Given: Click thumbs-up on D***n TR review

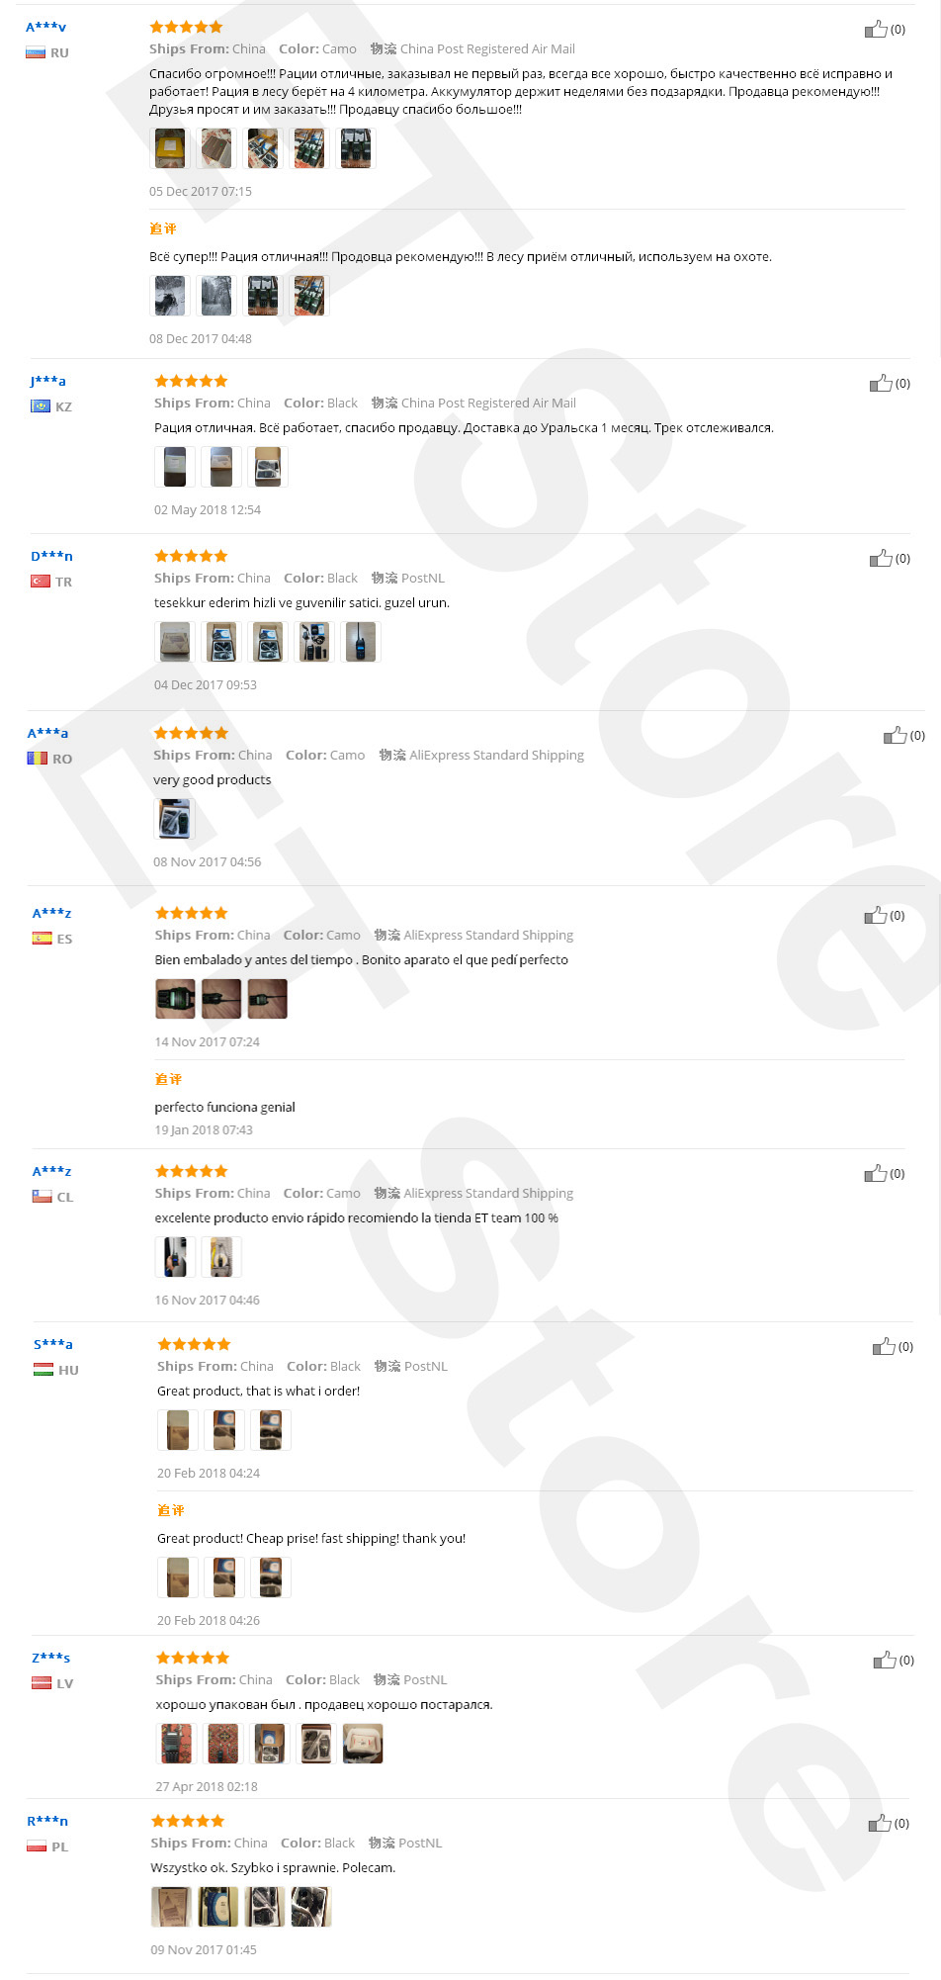Looking at the screenshot, I should (881, 559).
